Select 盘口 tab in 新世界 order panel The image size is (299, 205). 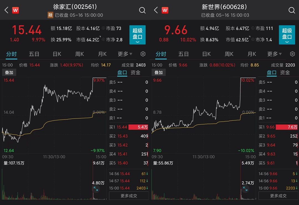(272, 72)
